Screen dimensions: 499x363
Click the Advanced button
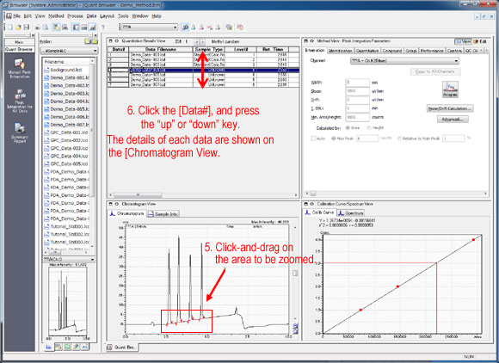[x=453, y=120]
